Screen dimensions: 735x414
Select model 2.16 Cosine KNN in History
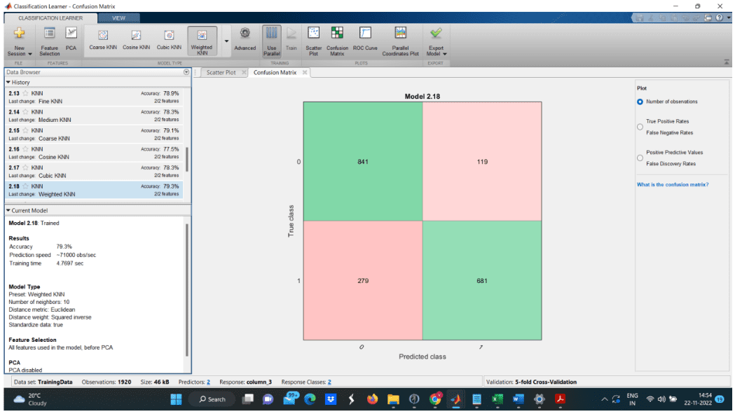94,153
